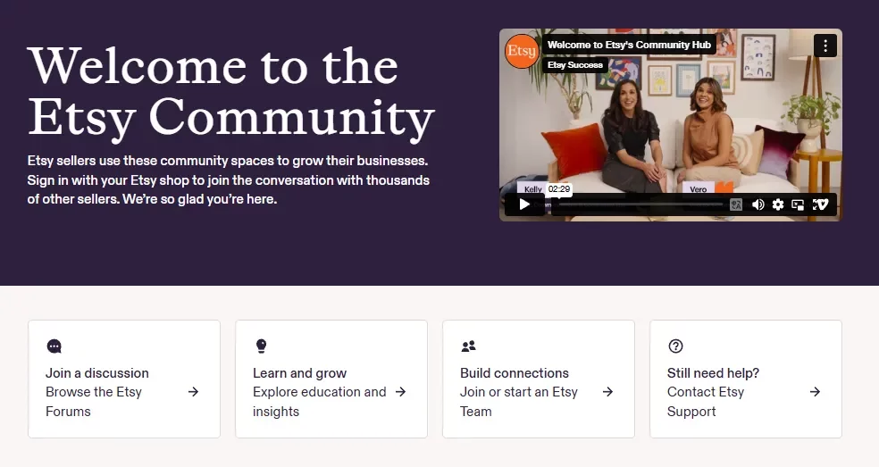Click the Build connections people icon
Viewport: 879px width, 467px height.
[x=469, y=346]
